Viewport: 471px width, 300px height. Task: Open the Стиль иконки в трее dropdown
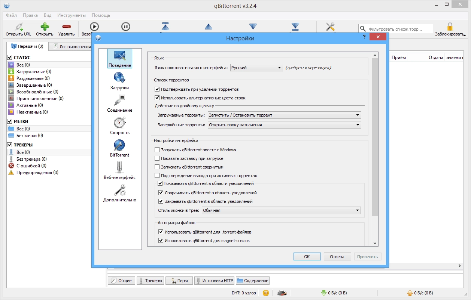click(x=281, y=210)
